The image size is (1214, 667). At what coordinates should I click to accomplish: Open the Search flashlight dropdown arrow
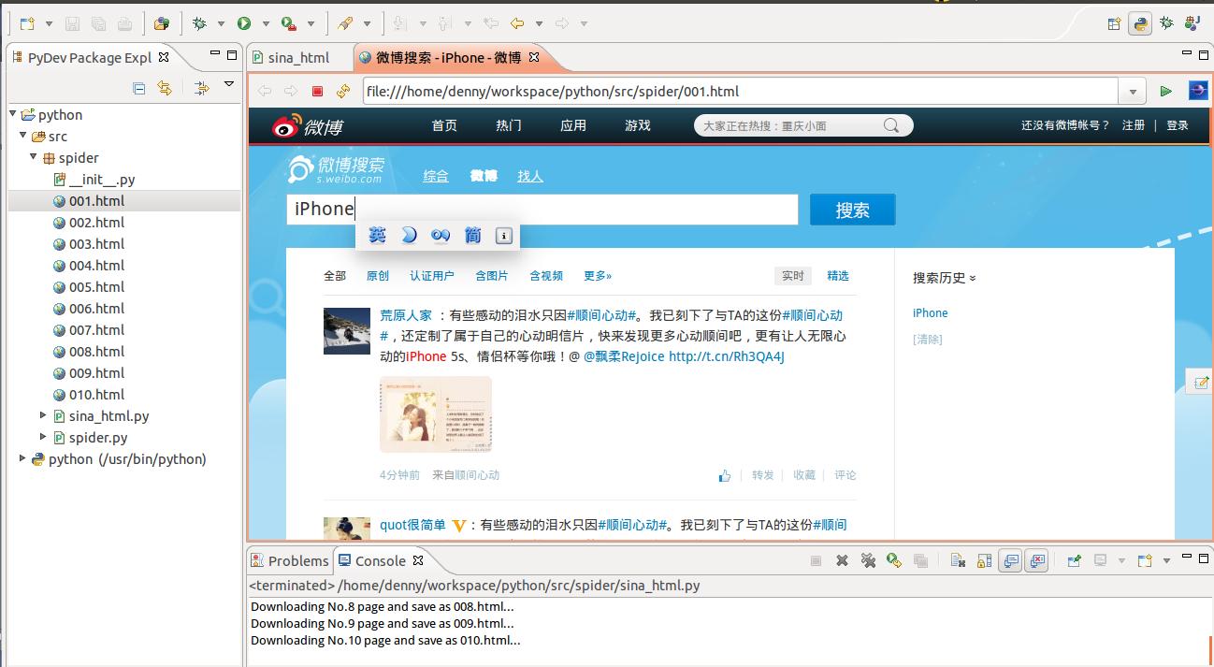pyautogui.click(x=367, y=23)
